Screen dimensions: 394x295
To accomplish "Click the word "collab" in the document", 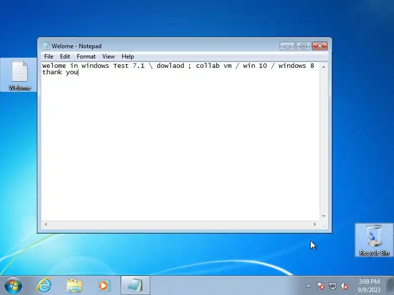I will [x=207, y=66].
